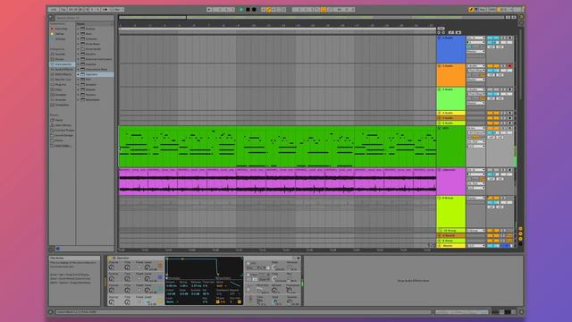
Task: Open MIDI Effects category in browser
Action: pos(63,74)
